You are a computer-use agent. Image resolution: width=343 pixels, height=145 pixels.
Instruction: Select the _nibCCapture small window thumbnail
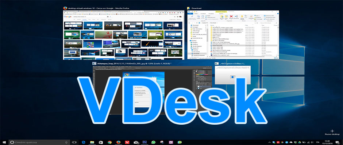point(232,75)
